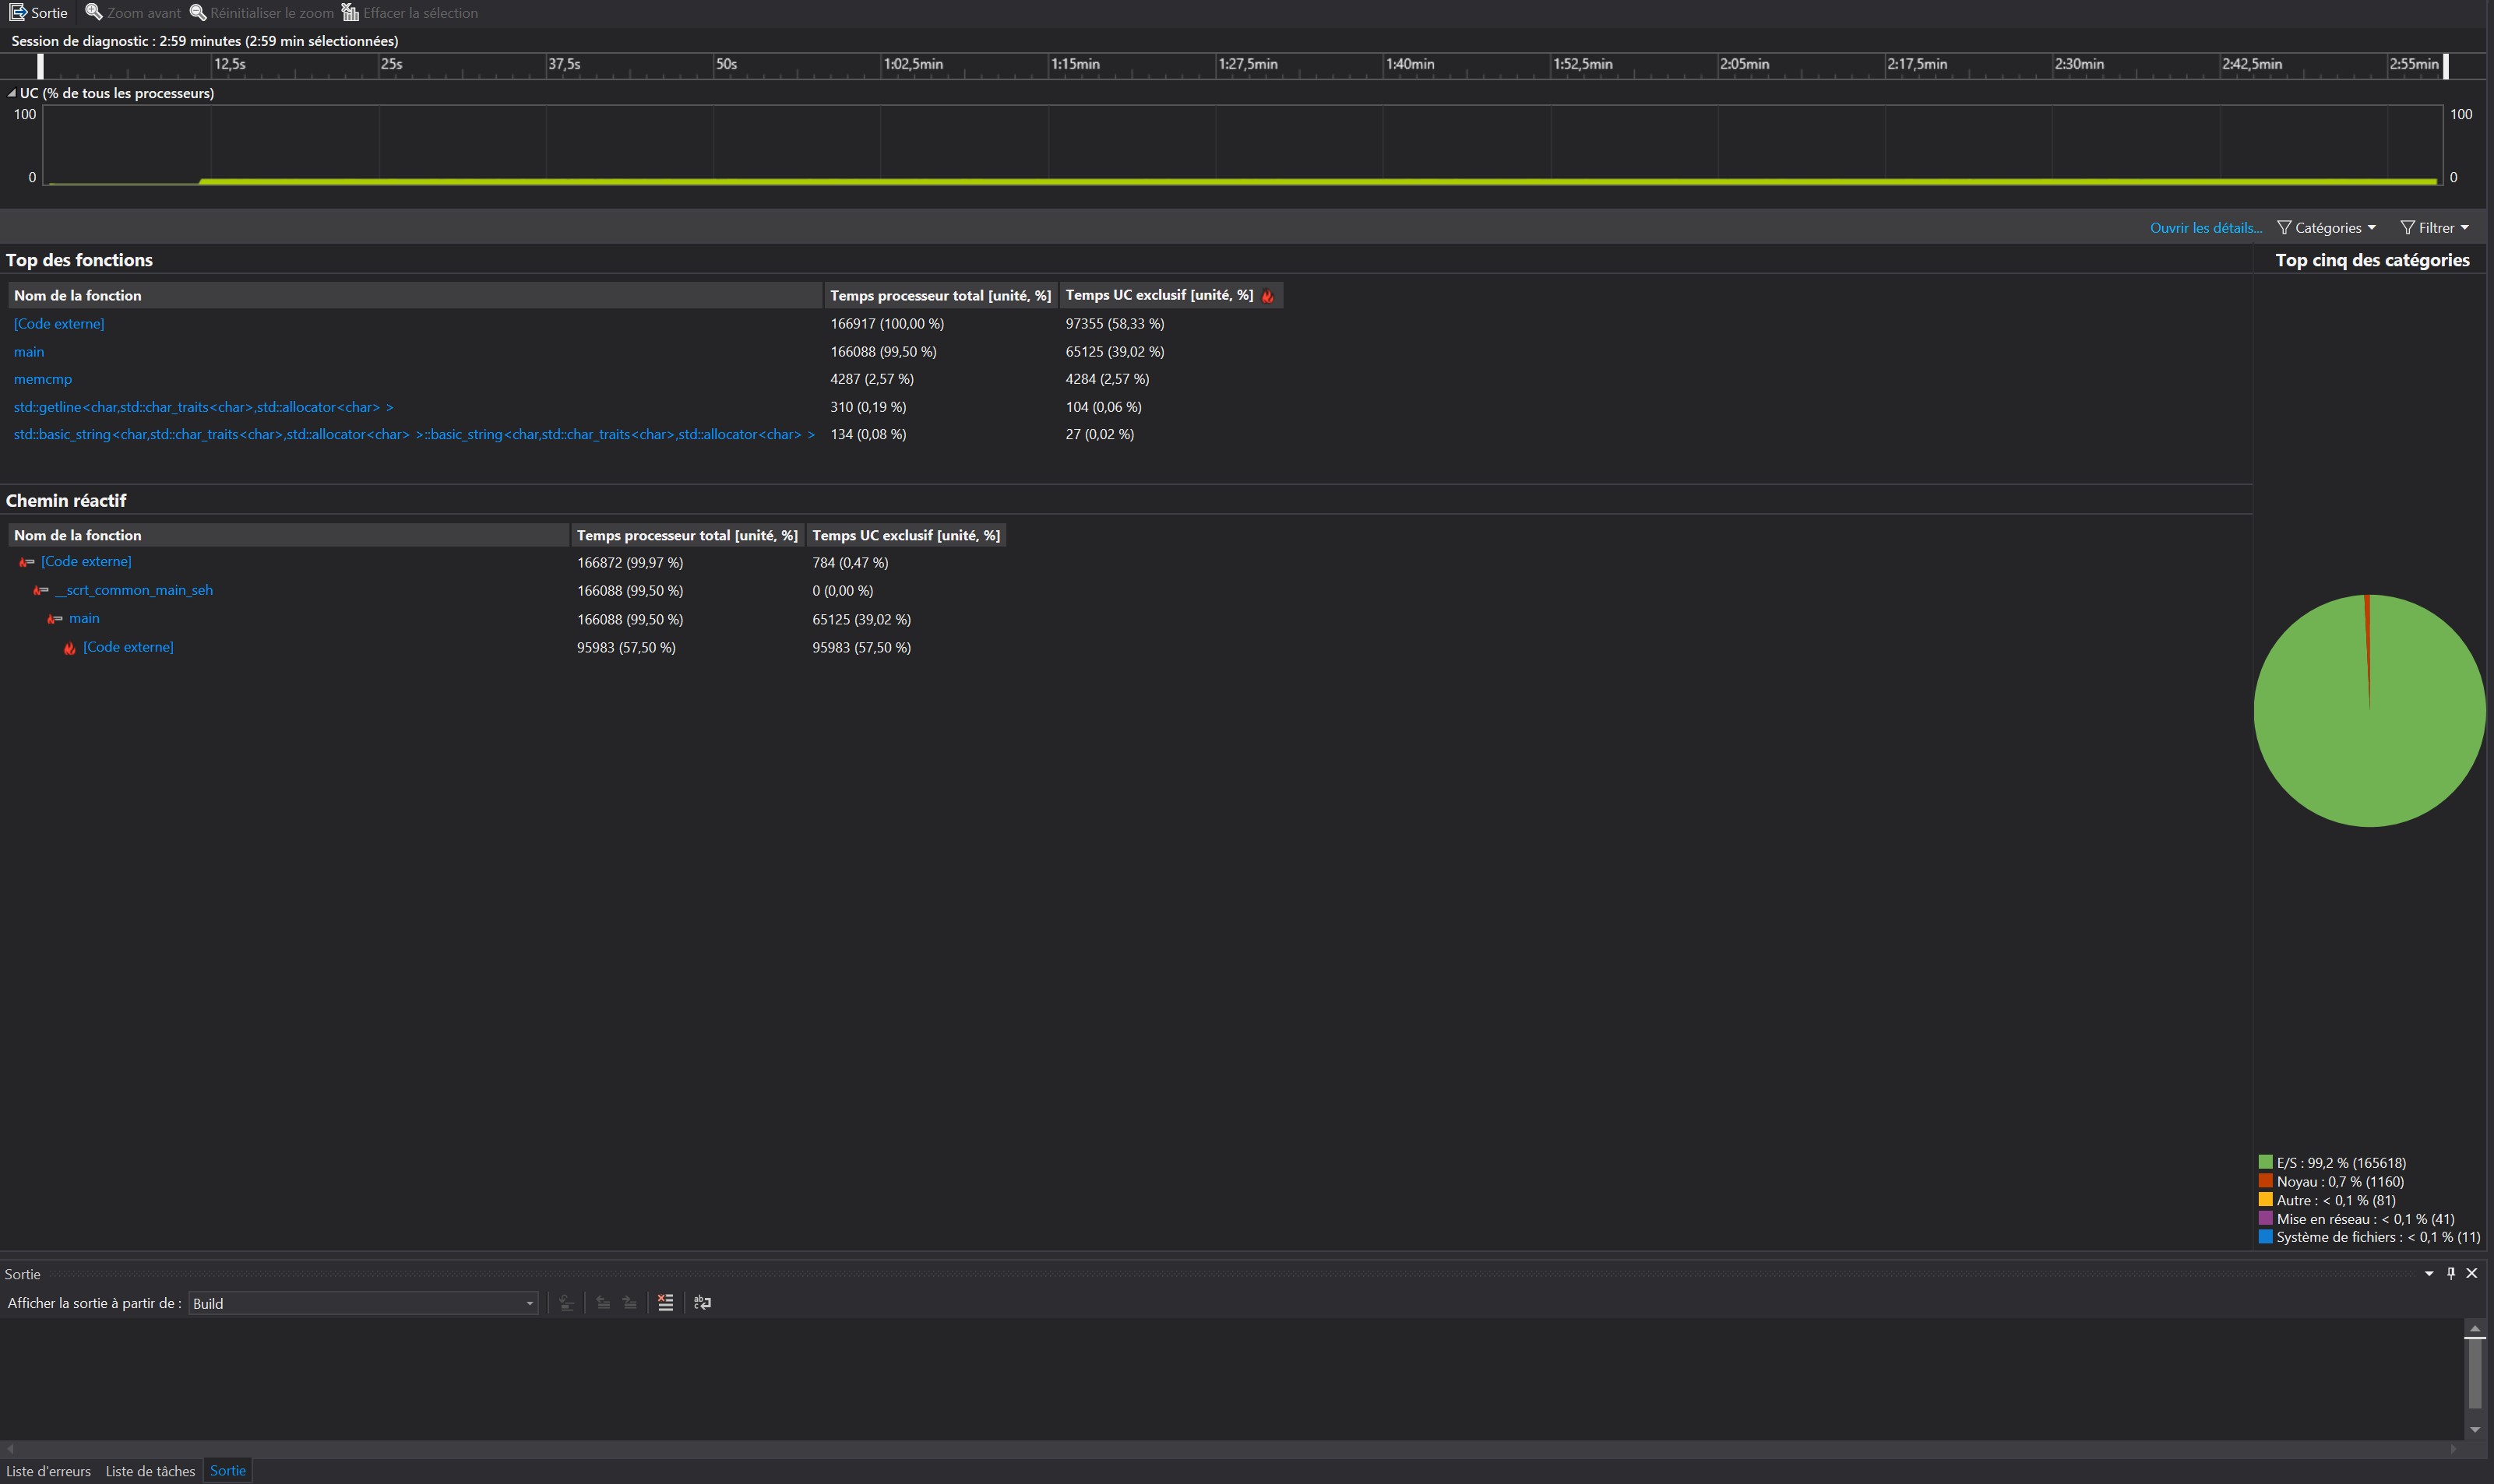Open the Sortie panel window position dropdown
This screenshot has height=1484, width=2494.
(2429, 1274)
